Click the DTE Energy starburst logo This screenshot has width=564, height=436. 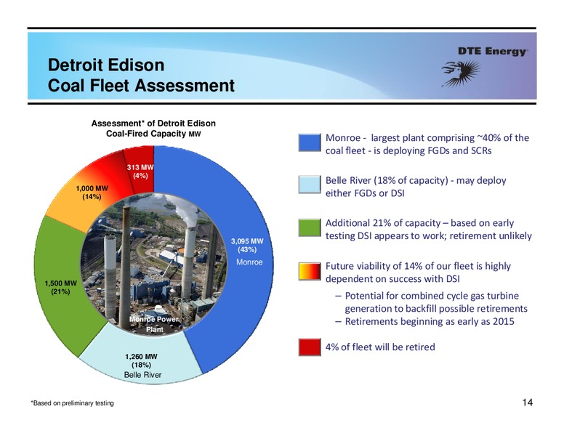(461, 73)
